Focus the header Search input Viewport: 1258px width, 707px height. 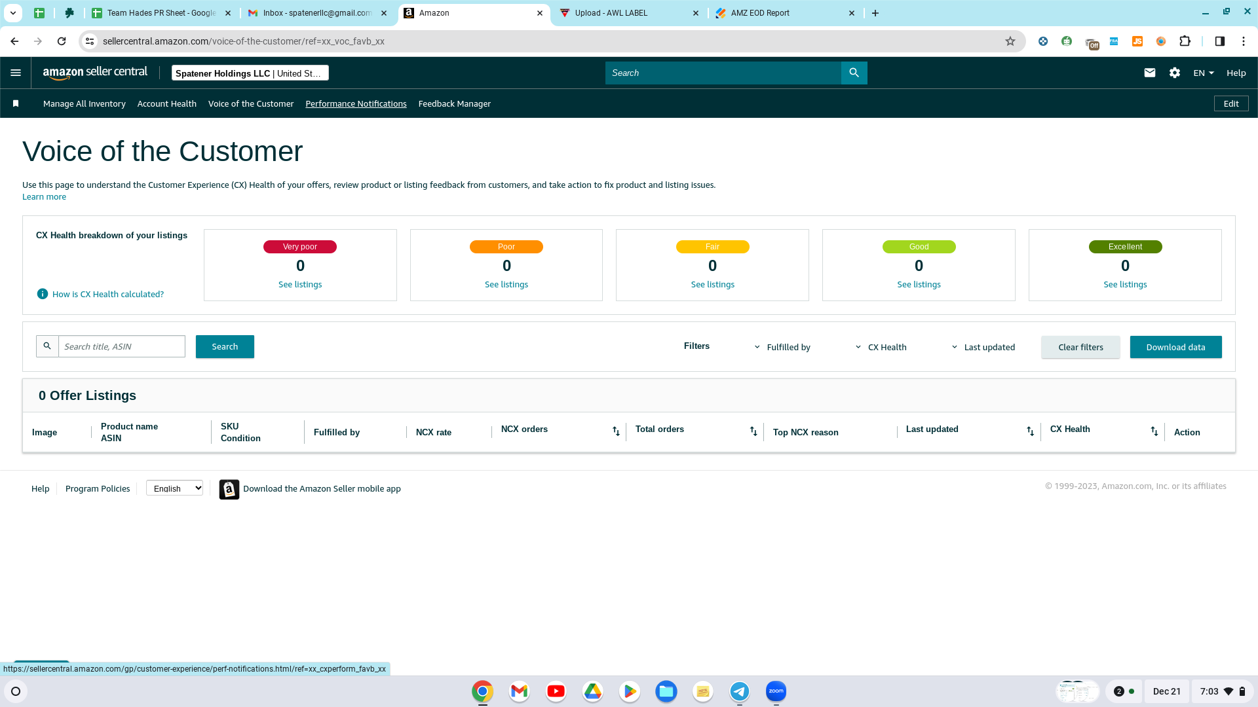[723, 73]
